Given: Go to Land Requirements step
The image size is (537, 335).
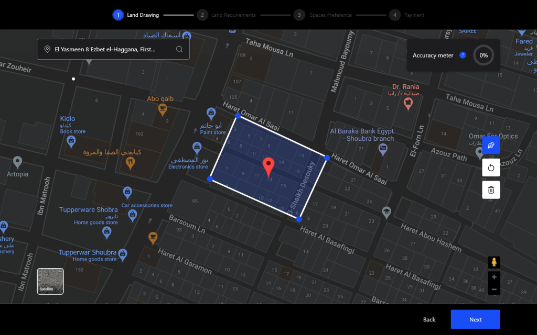Looking at the screenshot, I should 202,15.
